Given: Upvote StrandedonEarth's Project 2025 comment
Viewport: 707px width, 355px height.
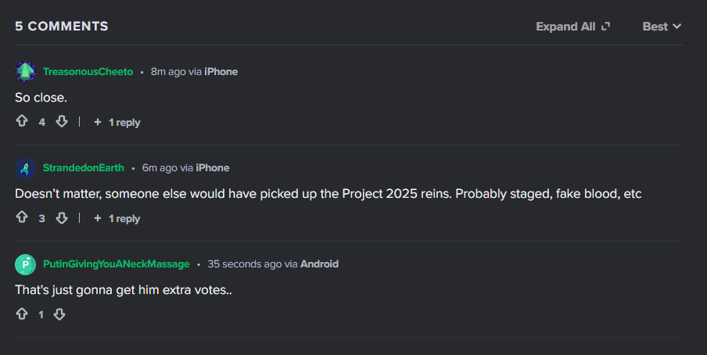Looking at the screenshot, I should coord(22,217).
